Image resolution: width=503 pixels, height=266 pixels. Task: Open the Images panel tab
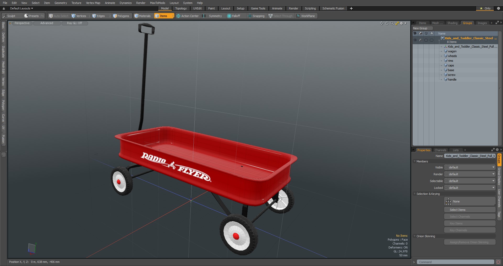(x=482, y=23)
